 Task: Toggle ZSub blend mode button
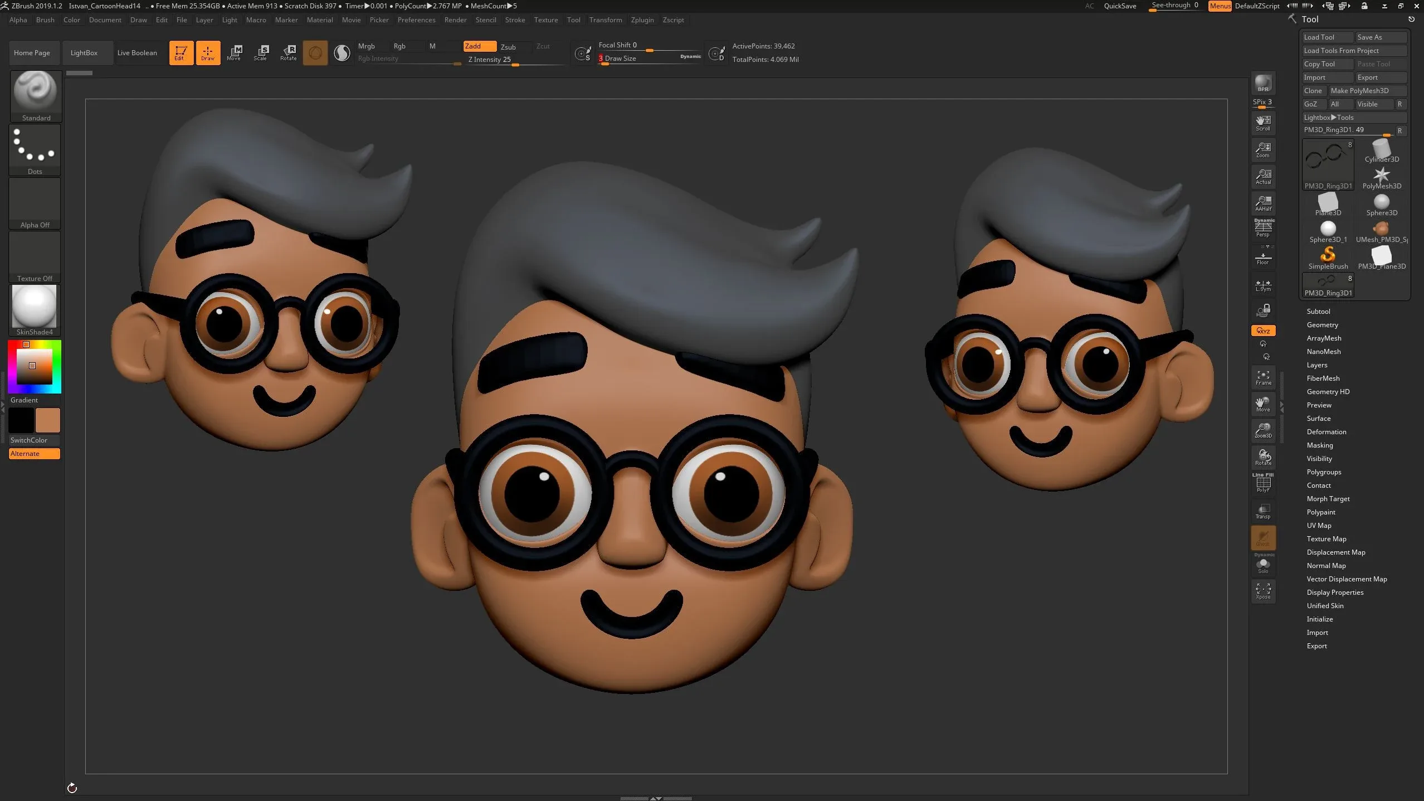tap(506, 46)
